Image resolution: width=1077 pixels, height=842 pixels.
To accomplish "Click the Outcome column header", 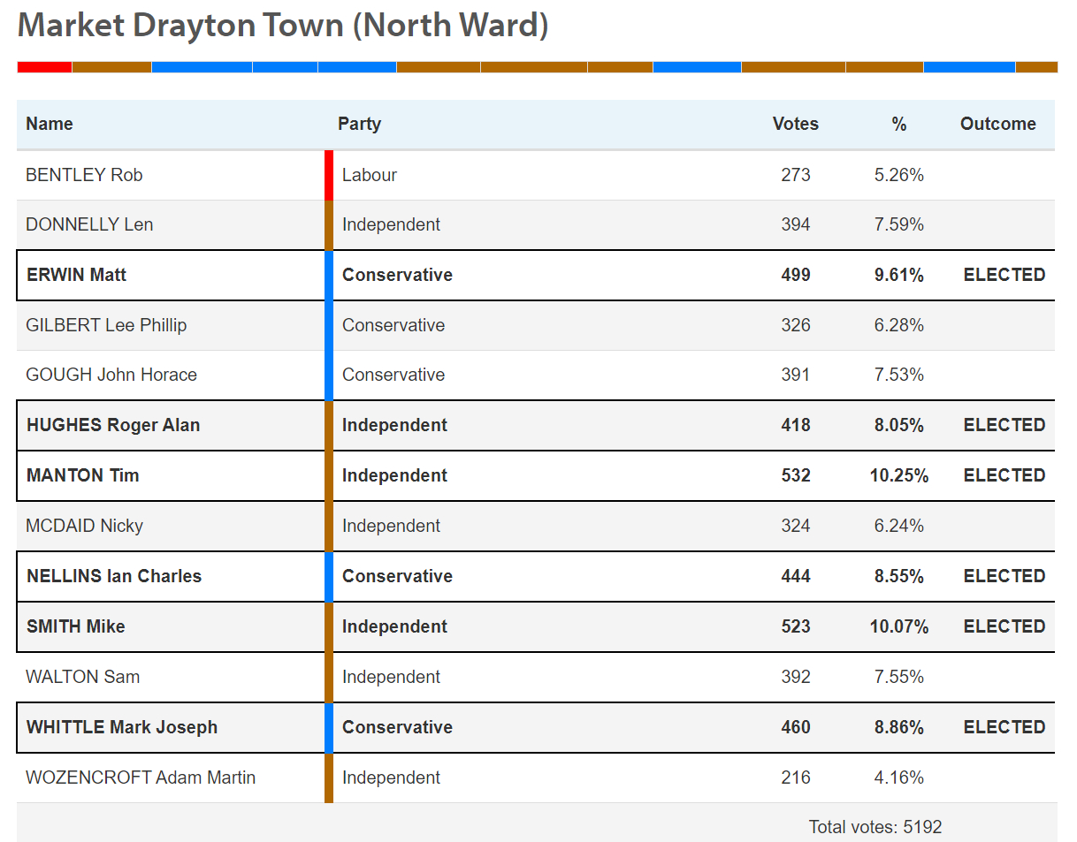I will (998, 124).
